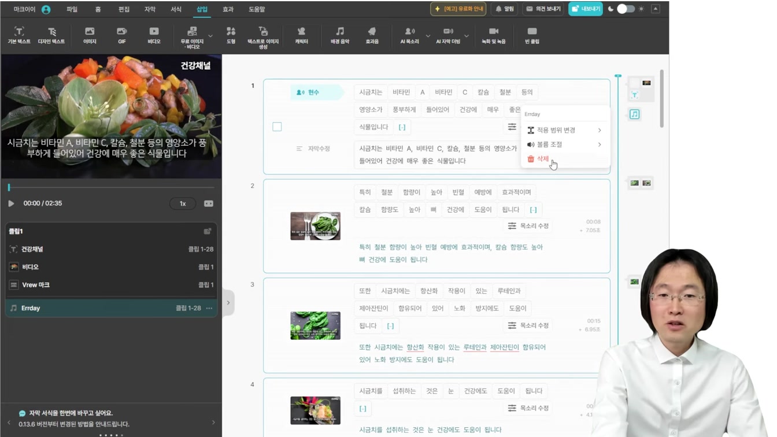The image size is (777, 437).
Task: Open the popout icon in 클립1 panel
Action: pyautogui.click(x=207, y=231)
